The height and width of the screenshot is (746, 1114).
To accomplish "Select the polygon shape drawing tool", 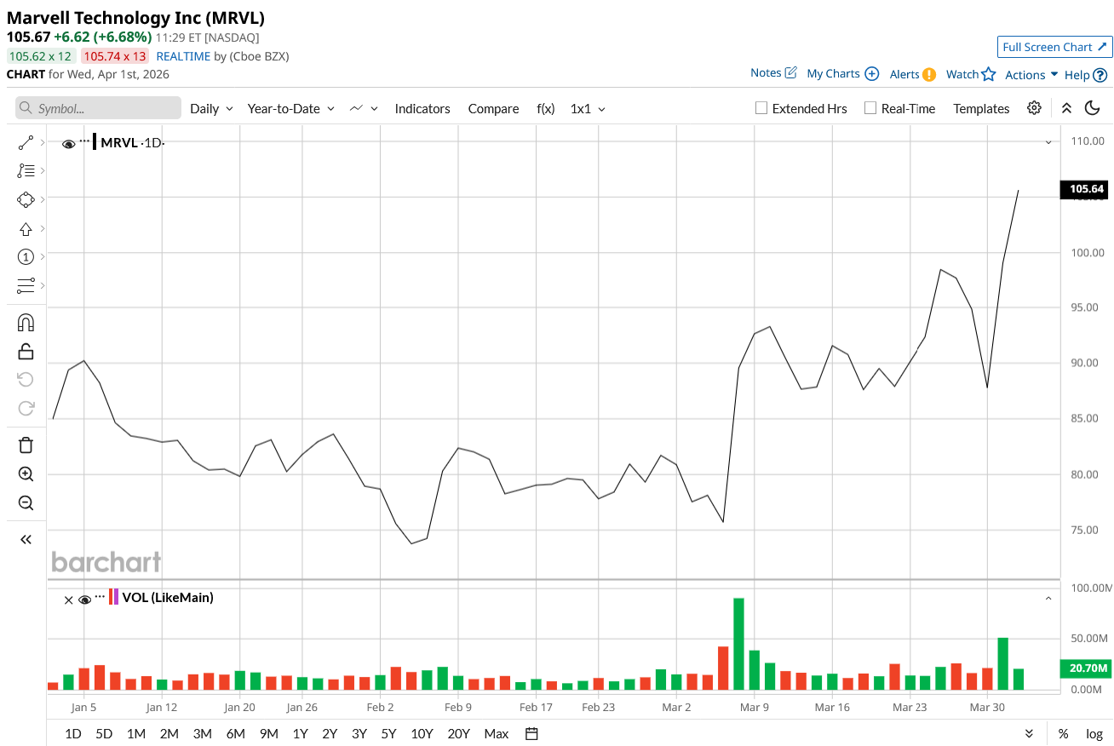I will (26, 199).
